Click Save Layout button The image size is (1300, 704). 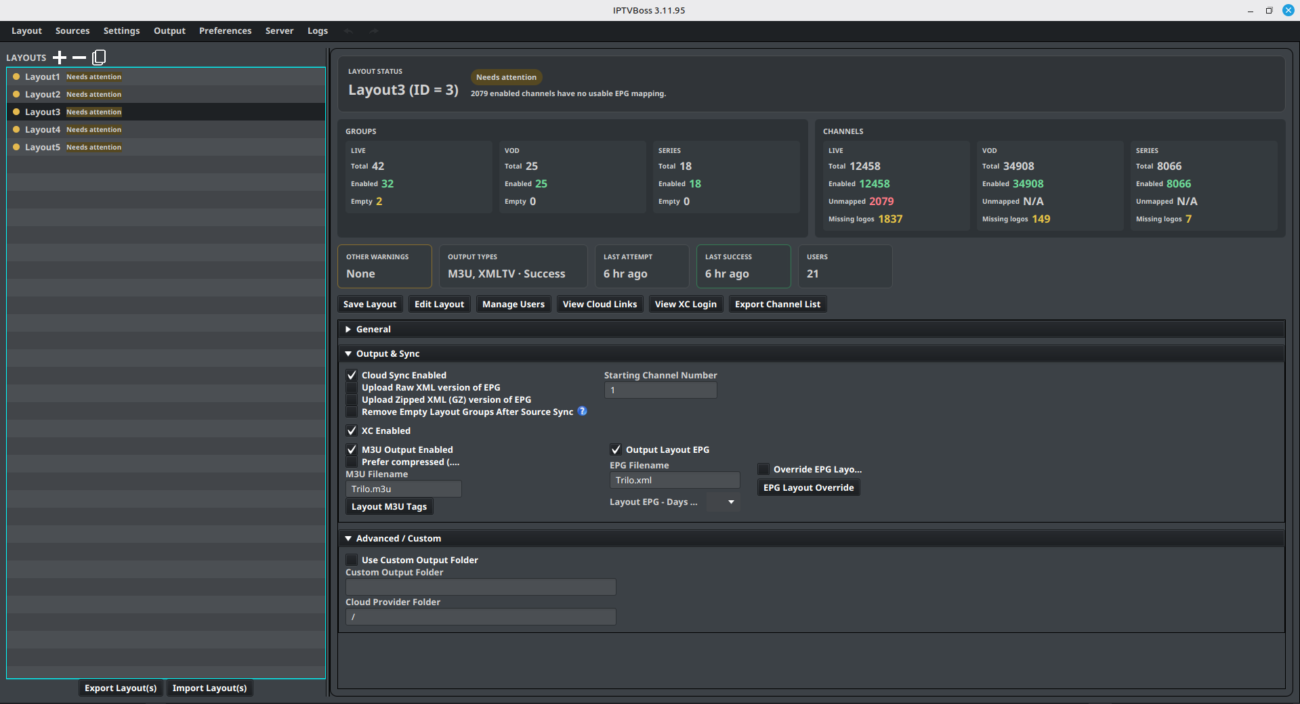coord(370,304)
